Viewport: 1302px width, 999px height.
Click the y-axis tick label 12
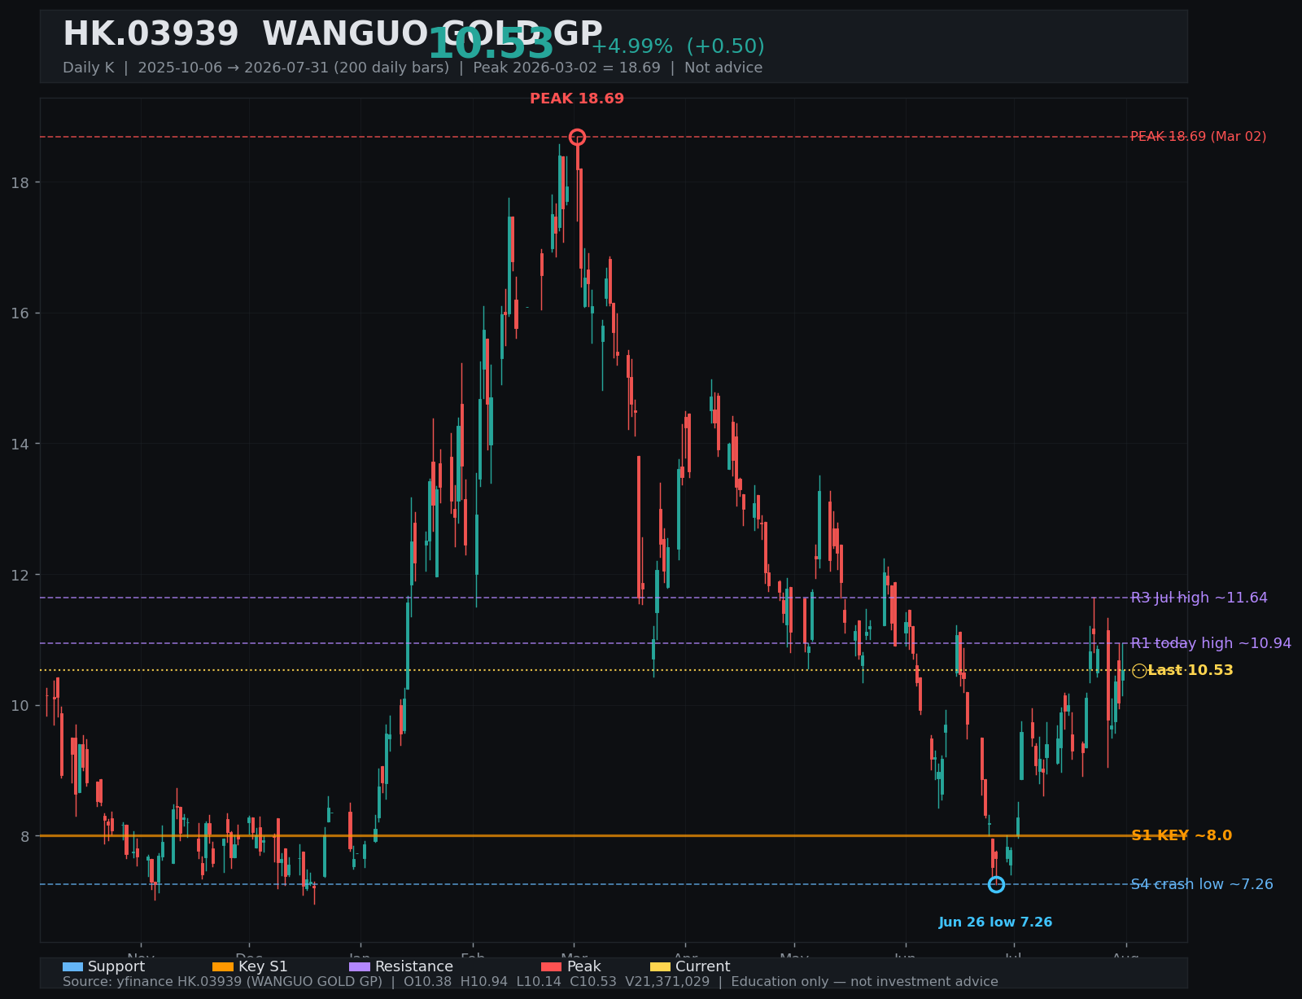click(20, 575)
